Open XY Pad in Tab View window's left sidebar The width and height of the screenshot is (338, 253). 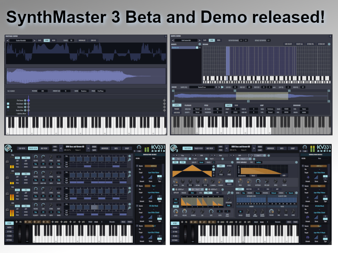pyautogui.click(x=175, y=231)
